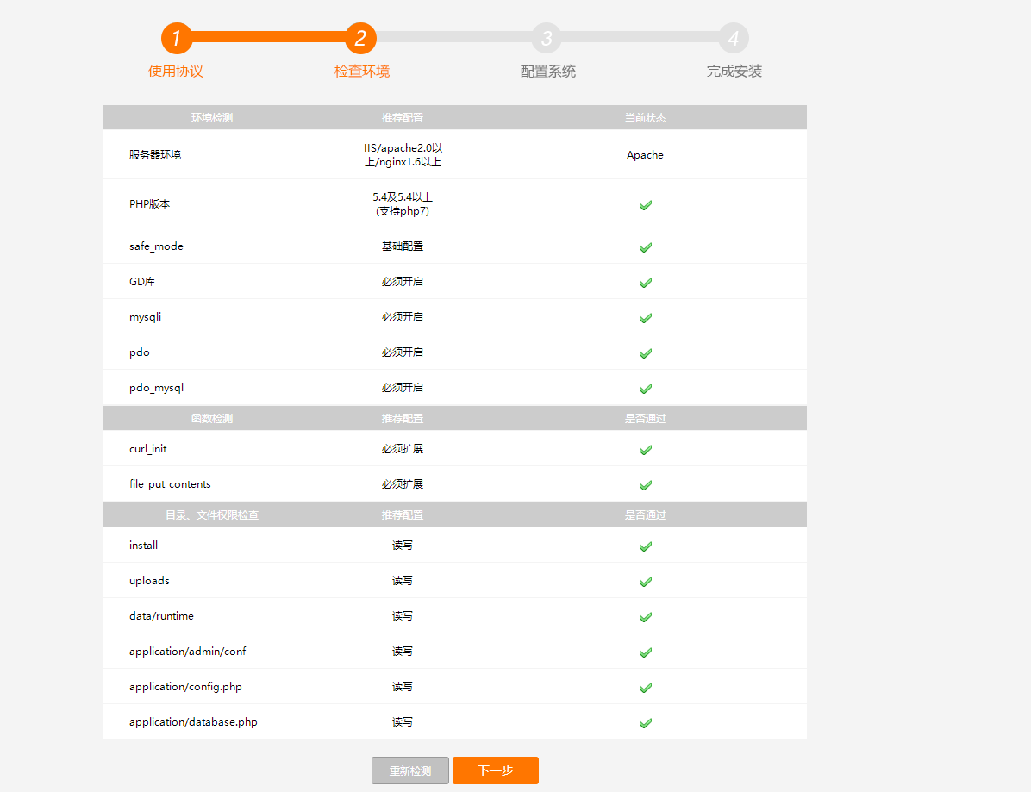
Task: Click the safe_mode pass checkmark
Action: (645, 247)
